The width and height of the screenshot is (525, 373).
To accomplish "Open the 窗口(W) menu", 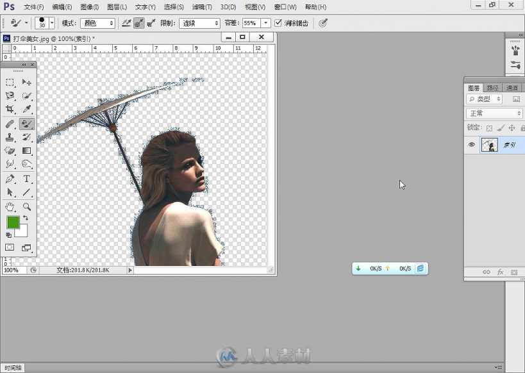I will pyautogui.click(x=285, y=6).
